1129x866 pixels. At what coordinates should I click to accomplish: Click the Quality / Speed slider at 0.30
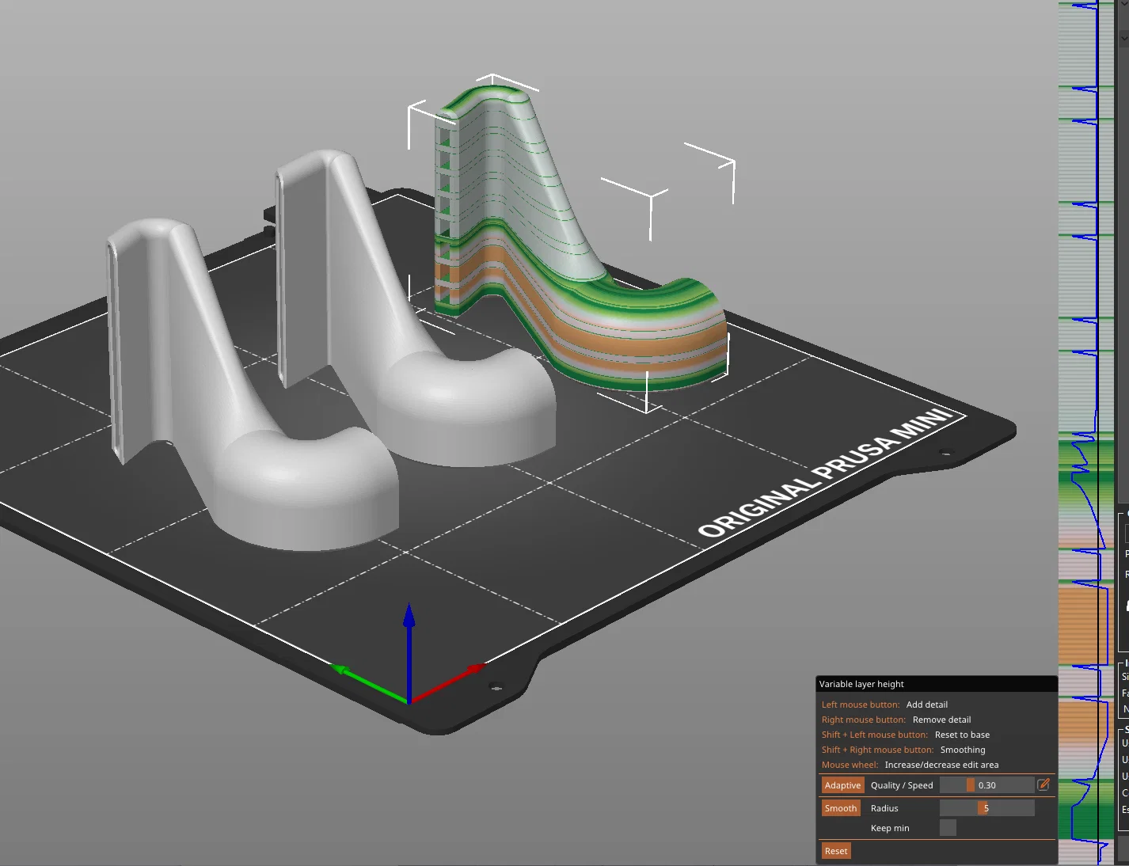pos(987,785)
